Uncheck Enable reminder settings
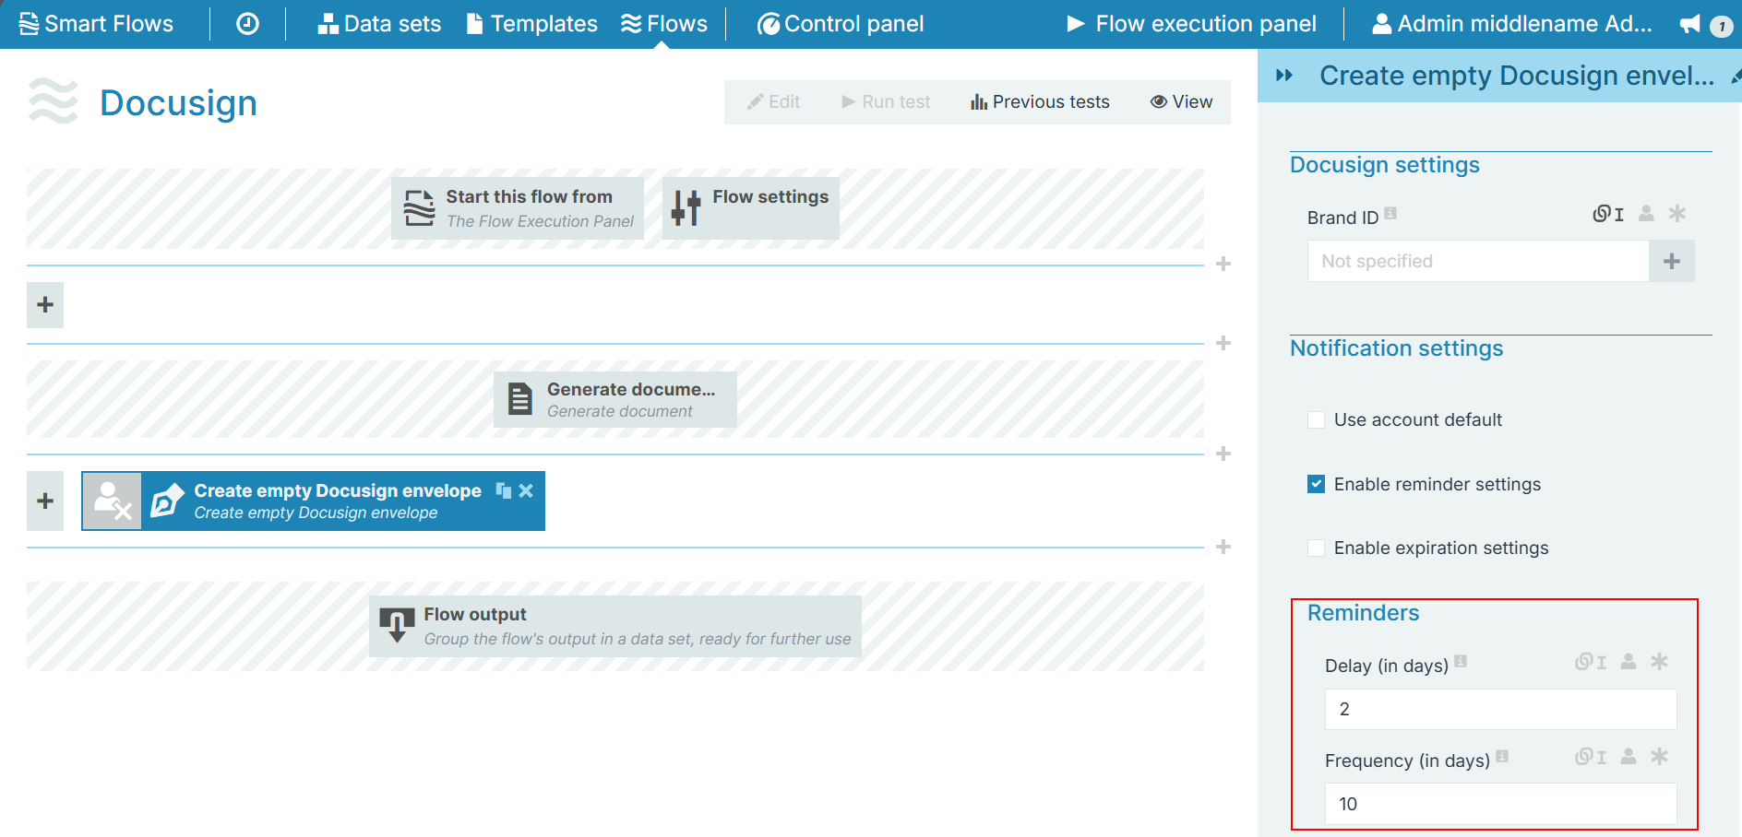1742x837 pixels. [1317, 484]
